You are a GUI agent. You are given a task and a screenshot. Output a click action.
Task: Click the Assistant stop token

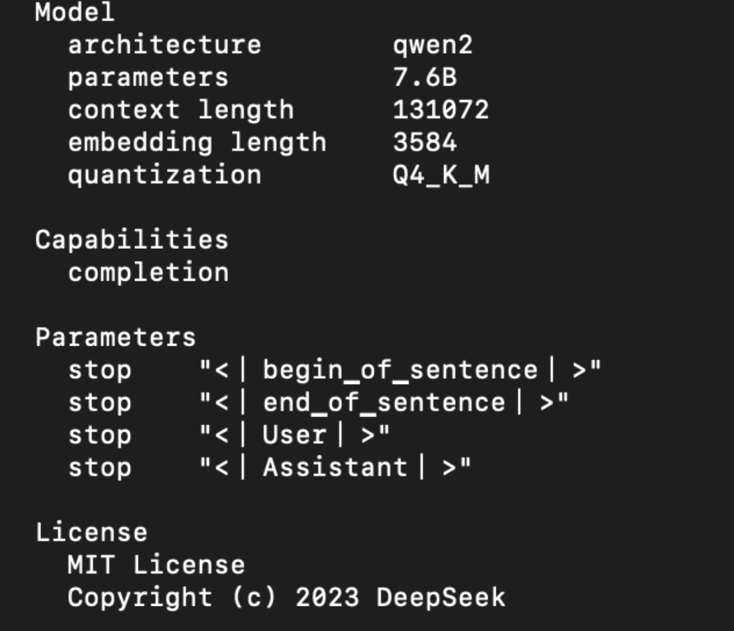point(335,467)
